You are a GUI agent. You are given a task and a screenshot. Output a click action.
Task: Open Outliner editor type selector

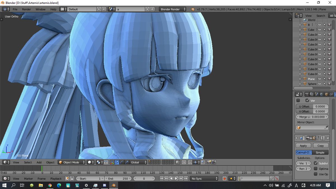(x=299, y=16)
